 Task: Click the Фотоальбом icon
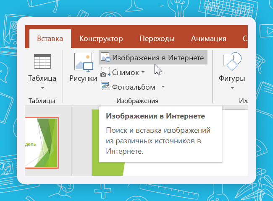coord(105,86)
